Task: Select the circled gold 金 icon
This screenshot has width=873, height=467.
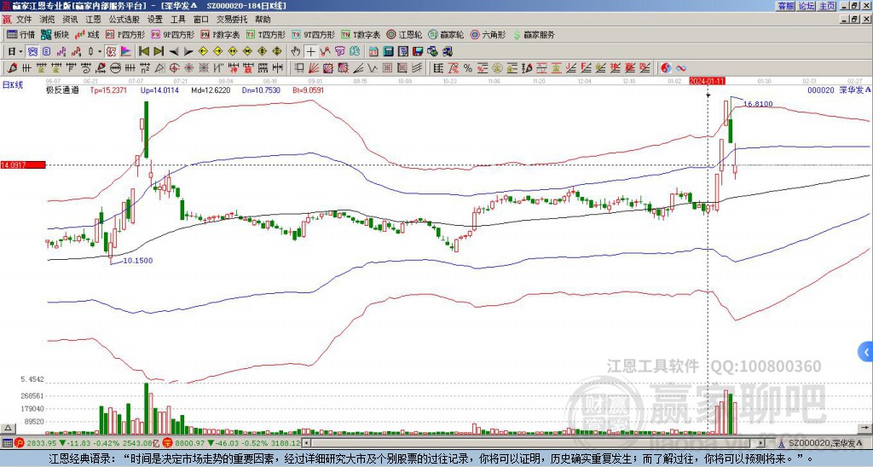Action: coord(497,68)
